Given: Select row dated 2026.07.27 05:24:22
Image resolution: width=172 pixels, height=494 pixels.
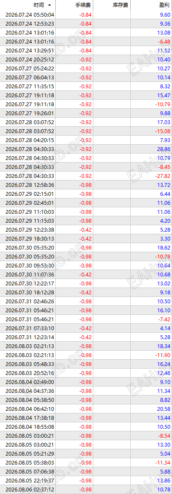Looking at the screenshot, I should click(86, 68).
